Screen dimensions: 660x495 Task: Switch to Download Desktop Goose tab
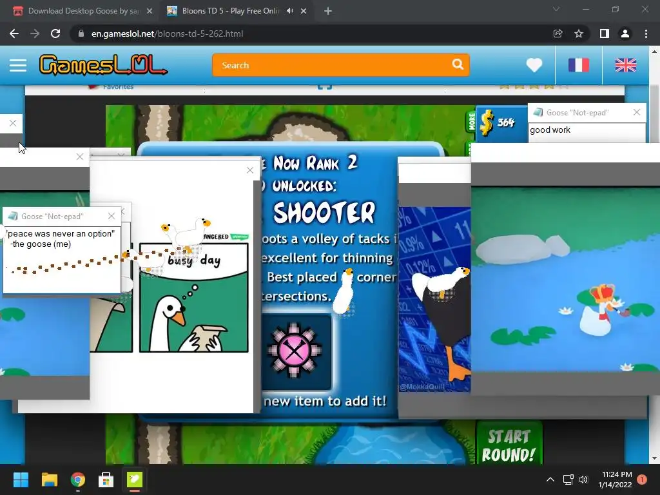point(83,11)
